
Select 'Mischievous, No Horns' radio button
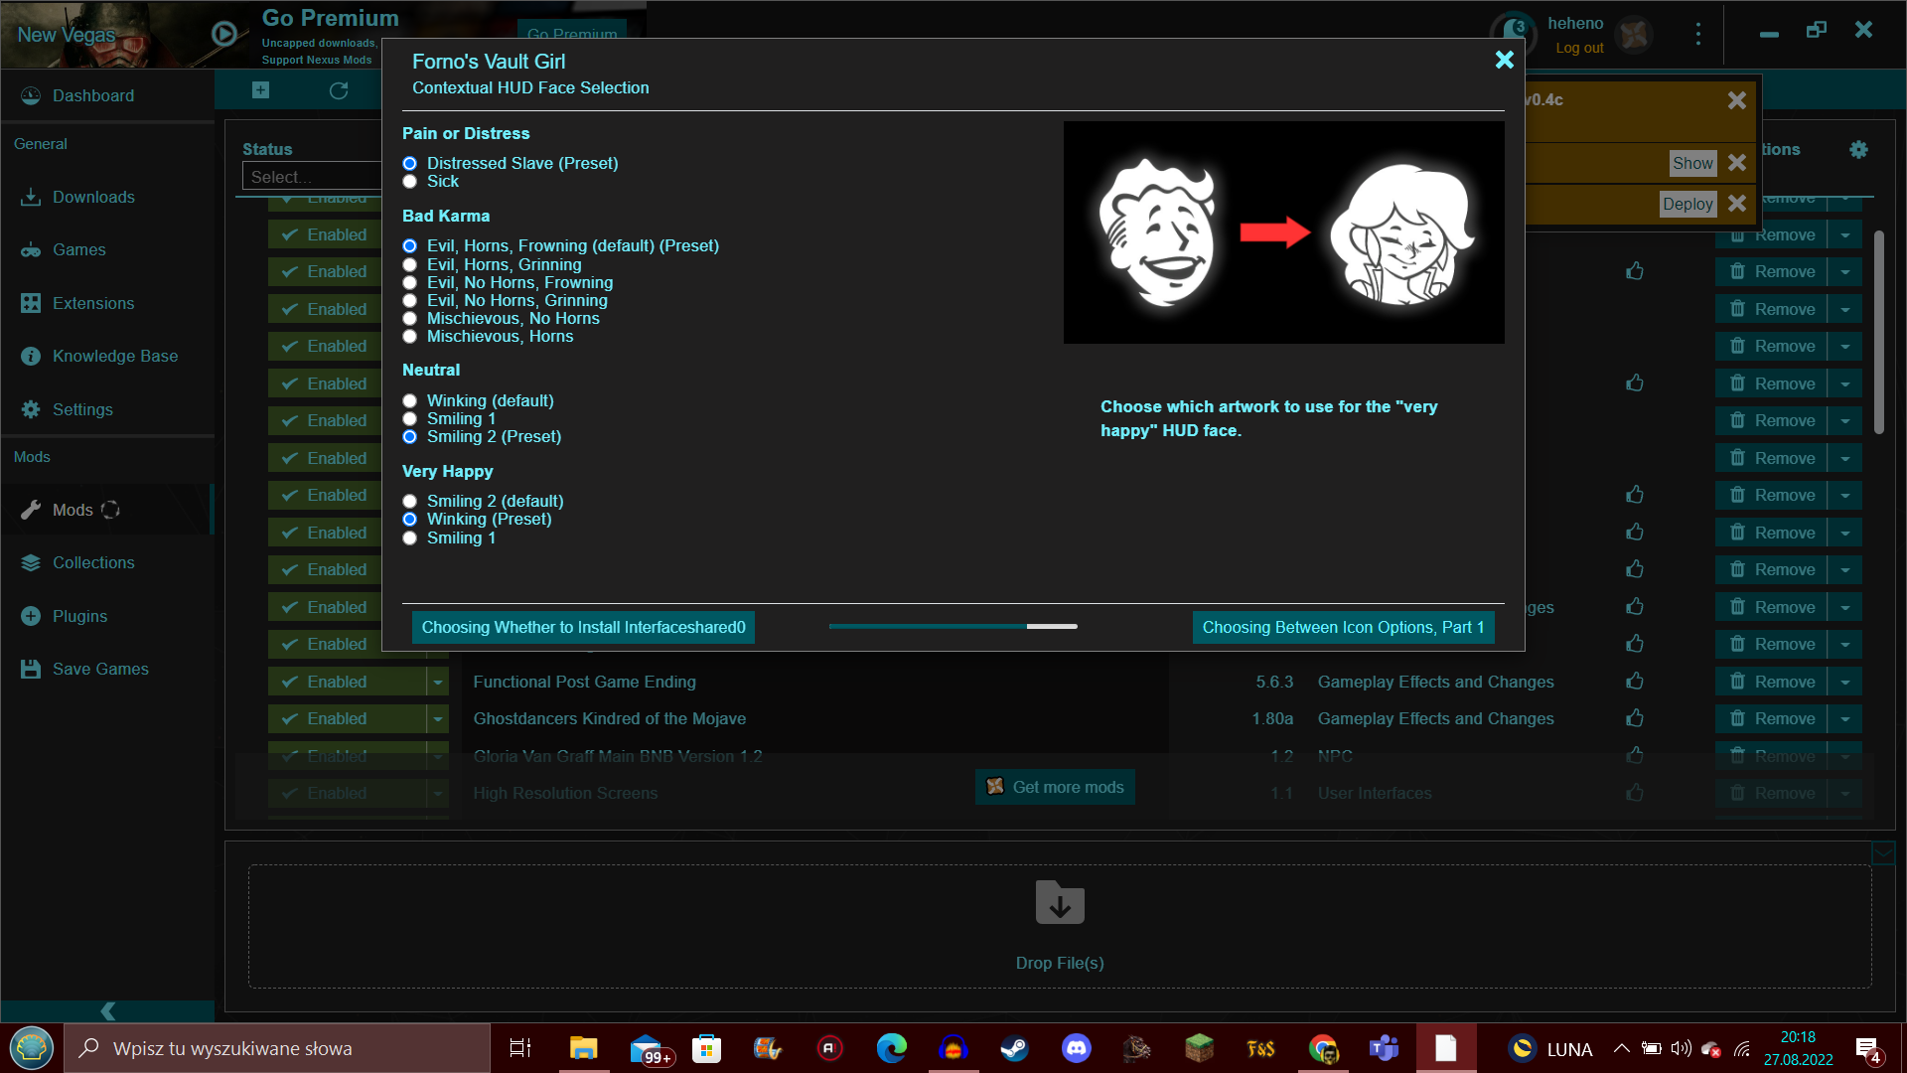point(409,319)
